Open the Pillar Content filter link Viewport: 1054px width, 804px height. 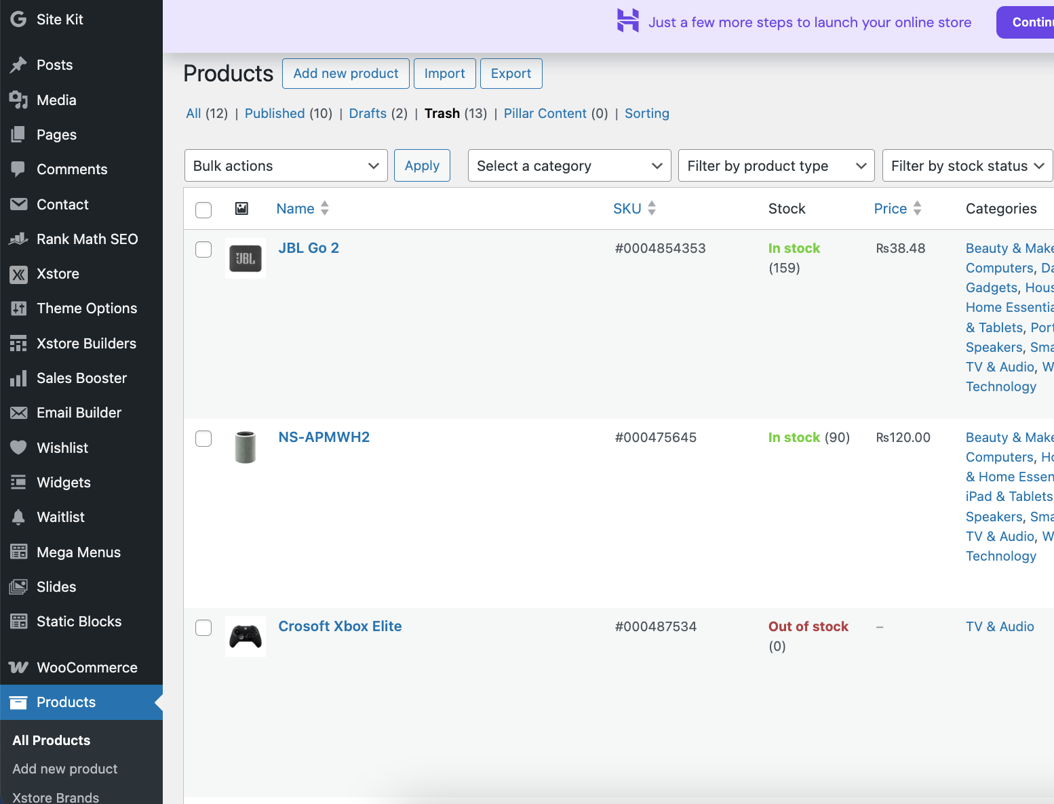tap(545, 113)
